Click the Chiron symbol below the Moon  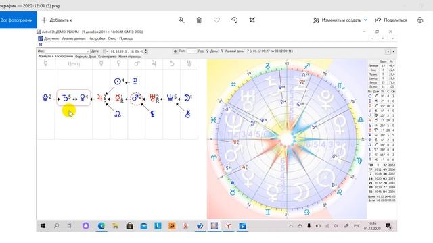188,114
